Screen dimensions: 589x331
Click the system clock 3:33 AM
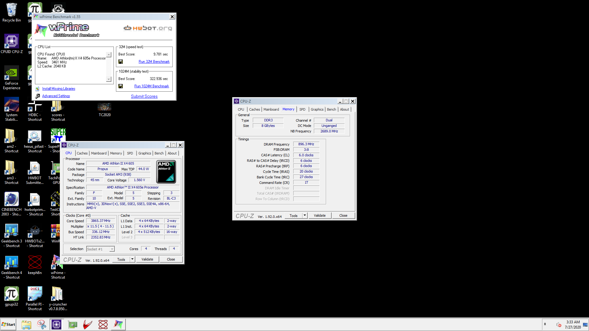573,322
